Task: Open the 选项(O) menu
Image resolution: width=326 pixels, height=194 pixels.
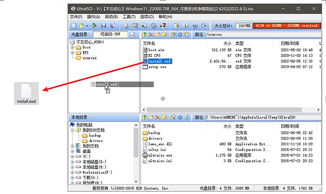Action: [147, 17]
